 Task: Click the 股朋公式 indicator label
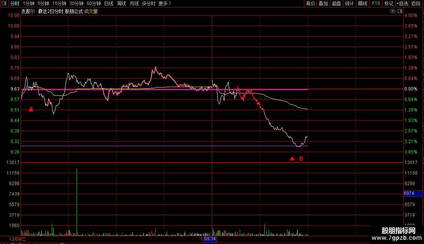pyautogui.click(x=74, y=11)
